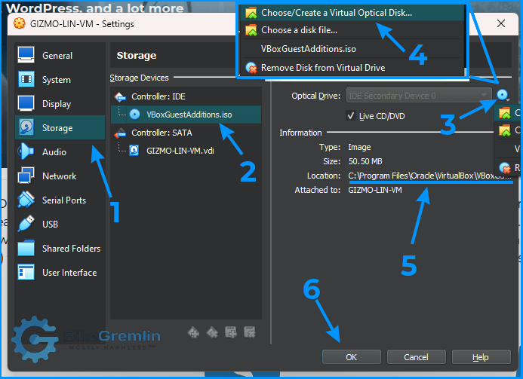Open the System settings category
The width and height of the screenshot is (523, 379).
click(x=60, y=80)
